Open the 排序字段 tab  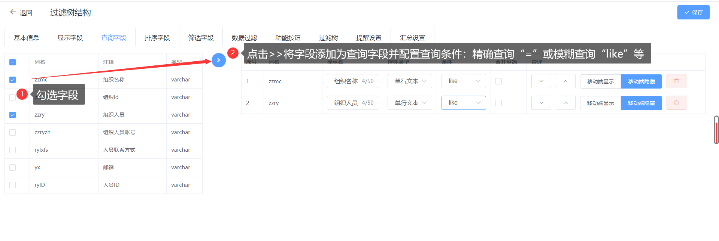157,38
